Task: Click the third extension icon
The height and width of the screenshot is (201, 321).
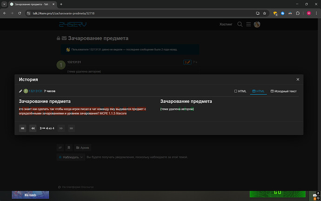Action: pyautogui.click(x=290, y=13)
